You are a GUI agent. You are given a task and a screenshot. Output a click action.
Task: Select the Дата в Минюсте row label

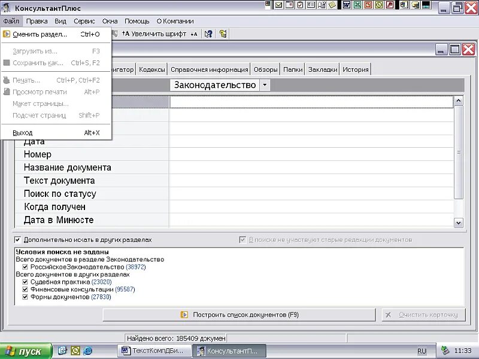click(x=59, y=220)
